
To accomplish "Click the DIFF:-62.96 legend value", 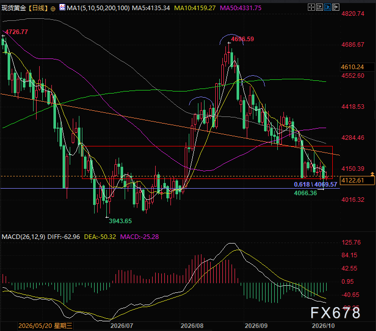I will tap(64, 237).
